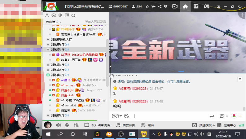The width and height of the screenshot is (246, 139).
Task: Mute the speaker in bottom toolbar
Action: [58, 125]
